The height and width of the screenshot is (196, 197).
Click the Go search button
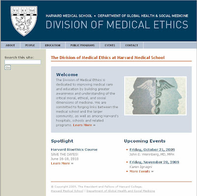point(8,67)
